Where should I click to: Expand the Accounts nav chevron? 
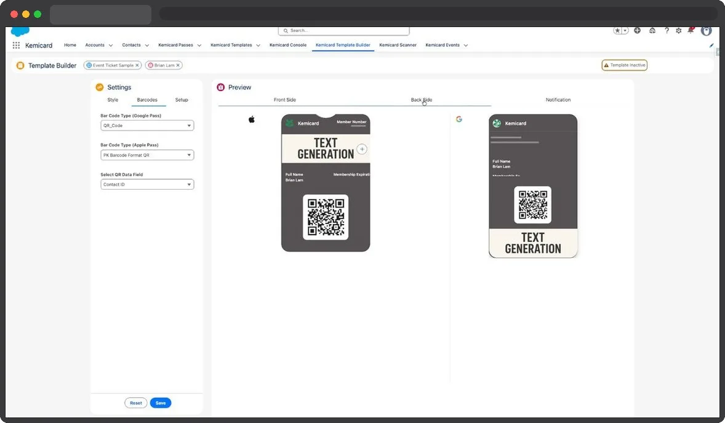(x=111, y=46)
